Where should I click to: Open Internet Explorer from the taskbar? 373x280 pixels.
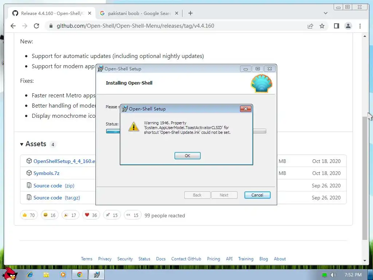point(30,275)
